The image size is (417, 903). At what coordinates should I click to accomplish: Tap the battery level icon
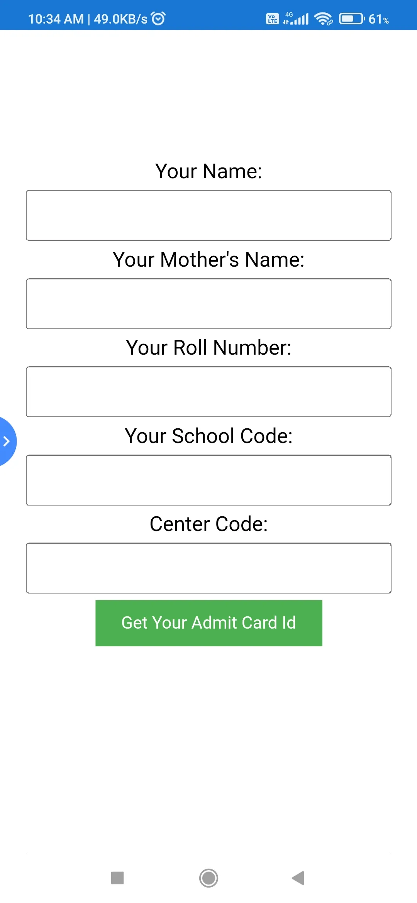click(351, 19)
